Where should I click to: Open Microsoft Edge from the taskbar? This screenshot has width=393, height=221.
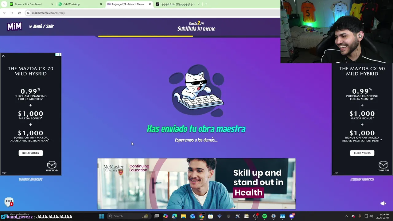click(x=174, y=216)
